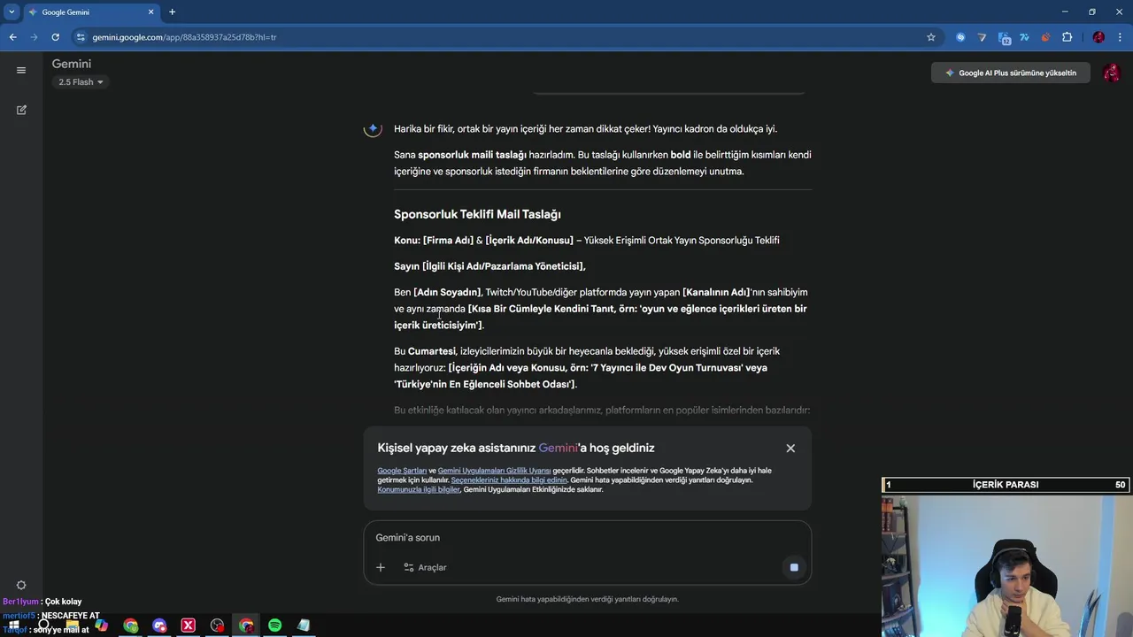
Task: Focus the Gemini'a sorun prompt field
Action: 587,538
